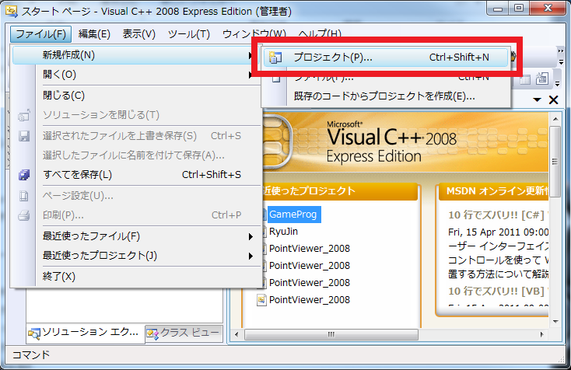
Task: Choose 閉じる(C) from File menu
Action: pyautogui.click(x=64, y=95)
